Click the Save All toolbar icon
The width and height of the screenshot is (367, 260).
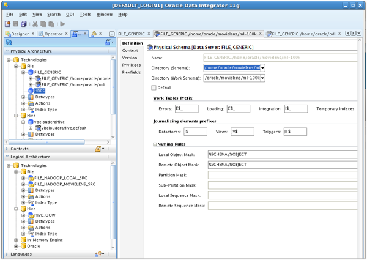[x=24, y=24]
